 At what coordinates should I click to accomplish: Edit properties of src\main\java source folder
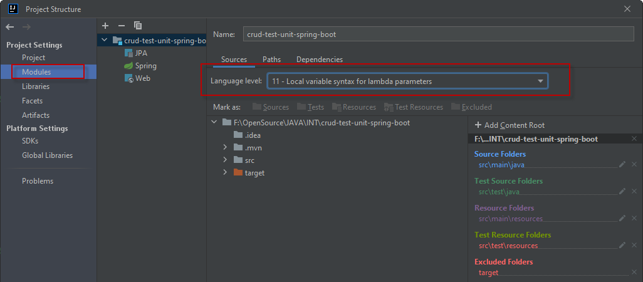pyautogui.click(x=622, y=164)
